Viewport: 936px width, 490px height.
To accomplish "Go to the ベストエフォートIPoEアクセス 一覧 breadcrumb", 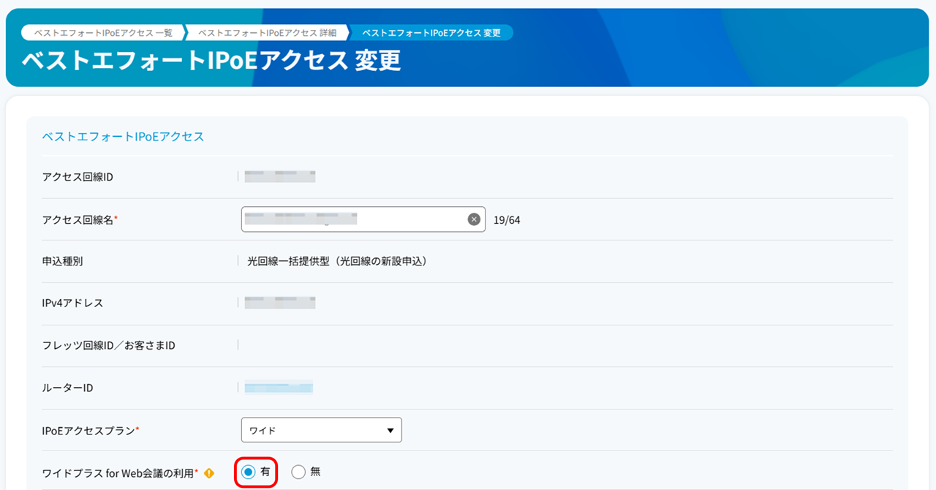I will (103, 33).
